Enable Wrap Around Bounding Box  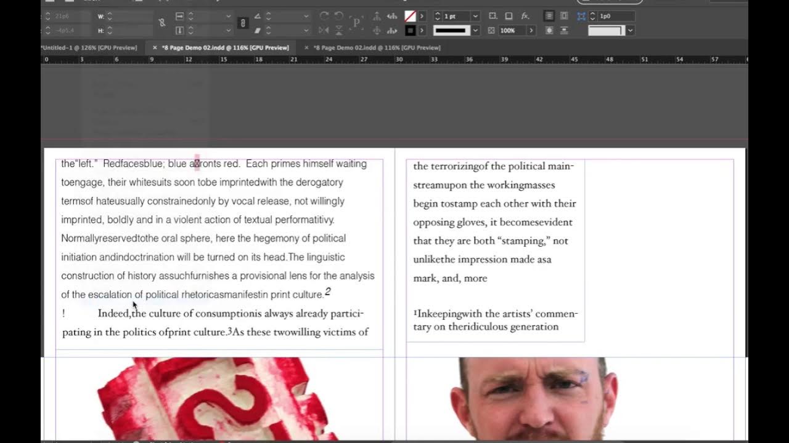point(564,16)
